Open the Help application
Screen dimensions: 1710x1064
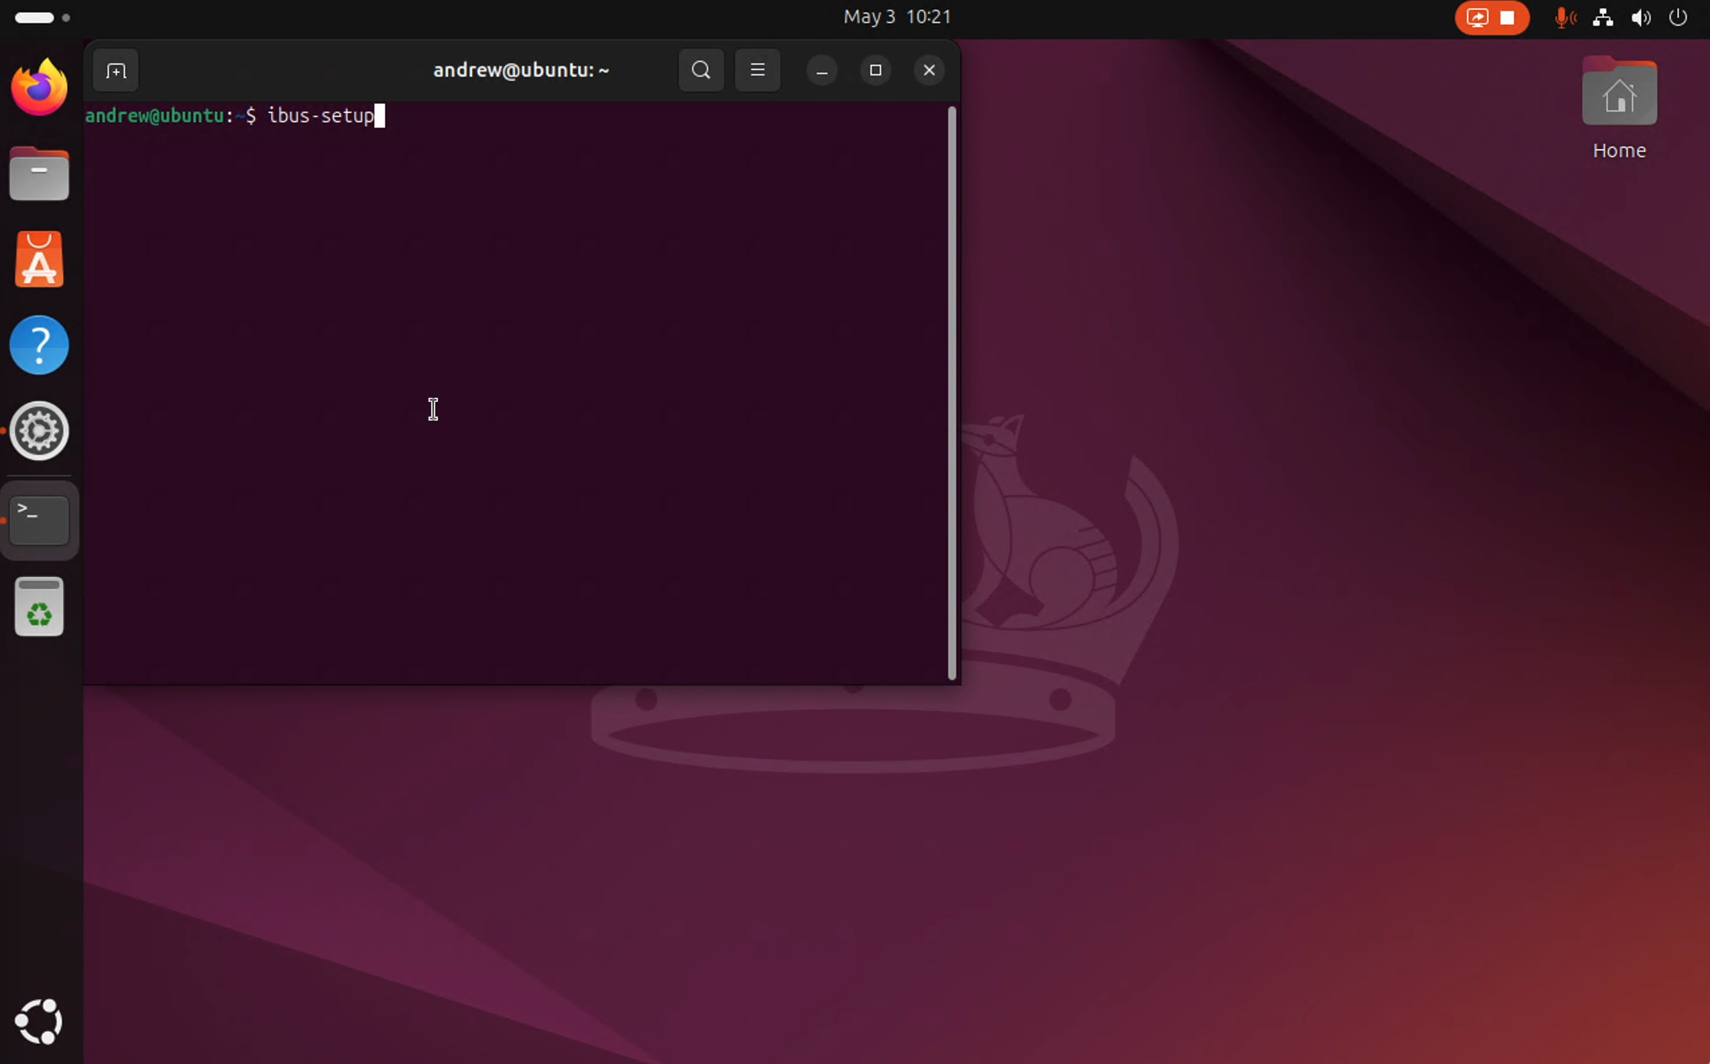[x=40, y=345]
